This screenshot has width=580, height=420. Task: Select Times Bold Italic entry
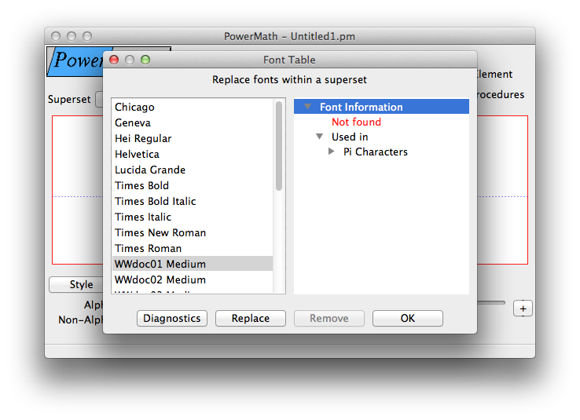click(x=193, y=201)
